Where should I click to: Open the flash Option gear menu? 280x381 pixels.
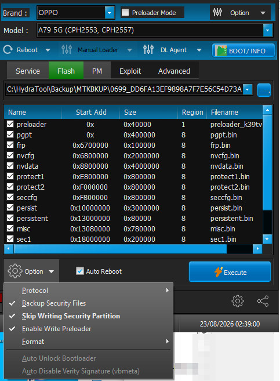tap(31, 271)
